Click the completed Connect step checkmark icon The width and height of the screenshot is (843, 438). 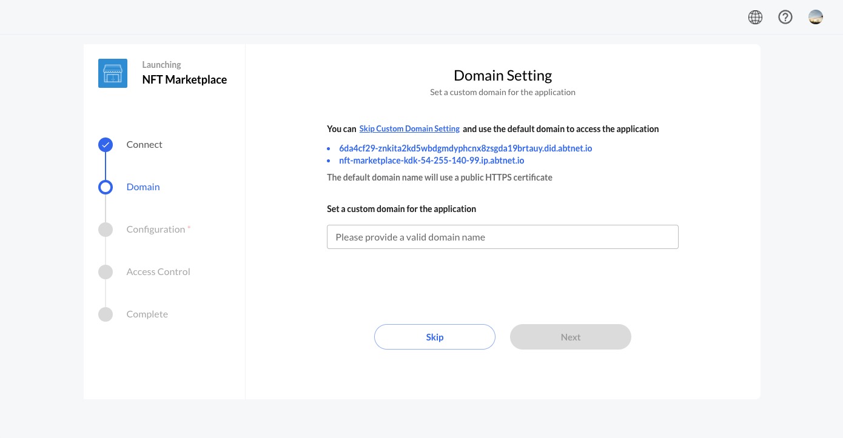(x=106, y=144)
